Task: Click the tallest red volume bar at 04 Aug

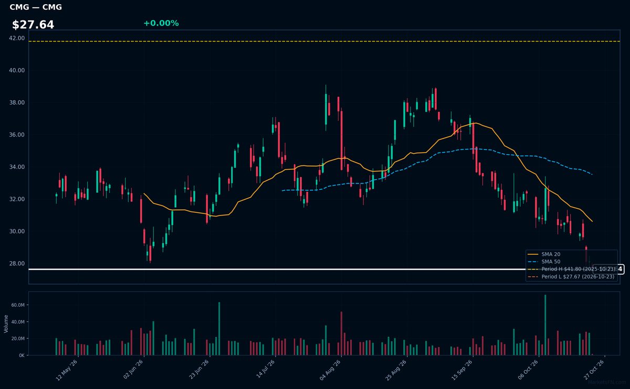Action: coord(341,333)
